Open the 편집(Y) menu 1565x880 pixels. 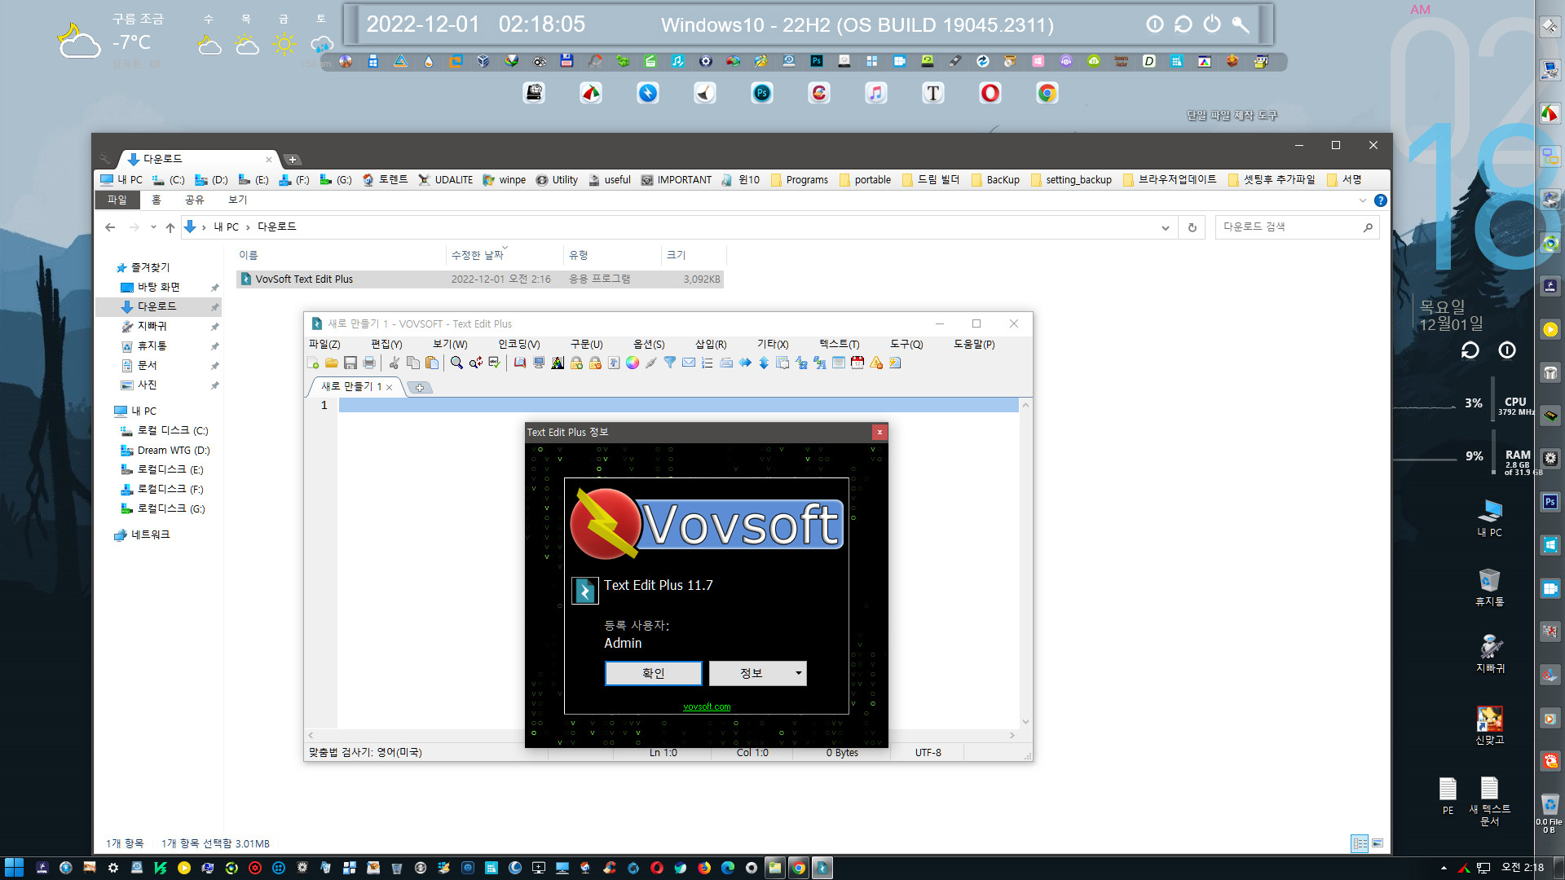(386, 344)
